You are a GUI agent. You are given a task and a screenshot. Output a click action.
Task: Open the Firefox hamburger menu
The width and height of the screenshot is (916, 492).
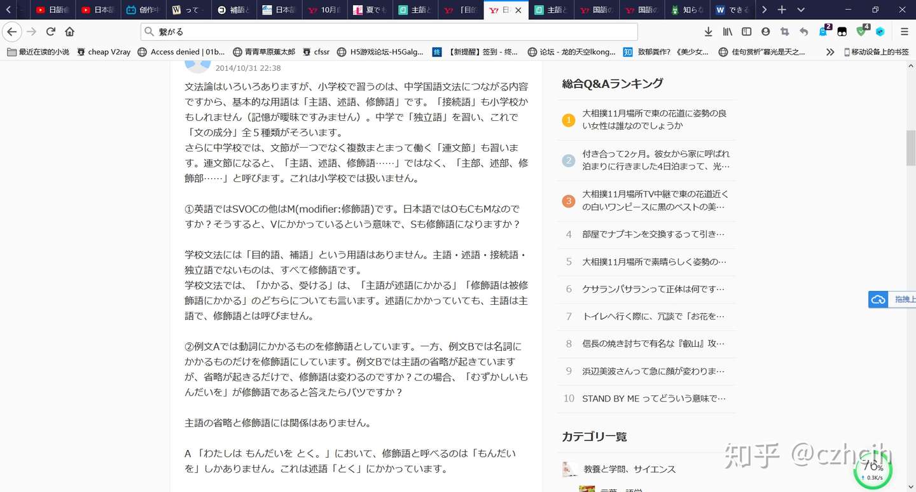tap(905, 32)
